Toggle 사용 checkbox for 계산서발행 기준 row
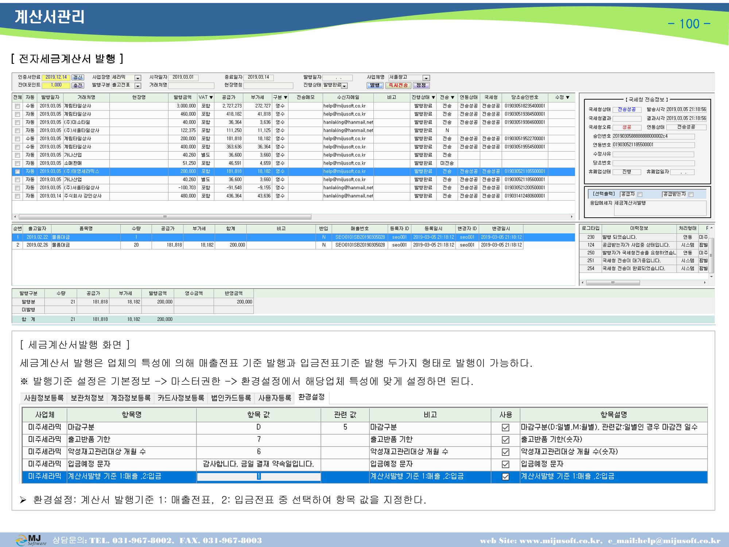The width and height of the screenshot is (729, 547). [x=505, y=477]
